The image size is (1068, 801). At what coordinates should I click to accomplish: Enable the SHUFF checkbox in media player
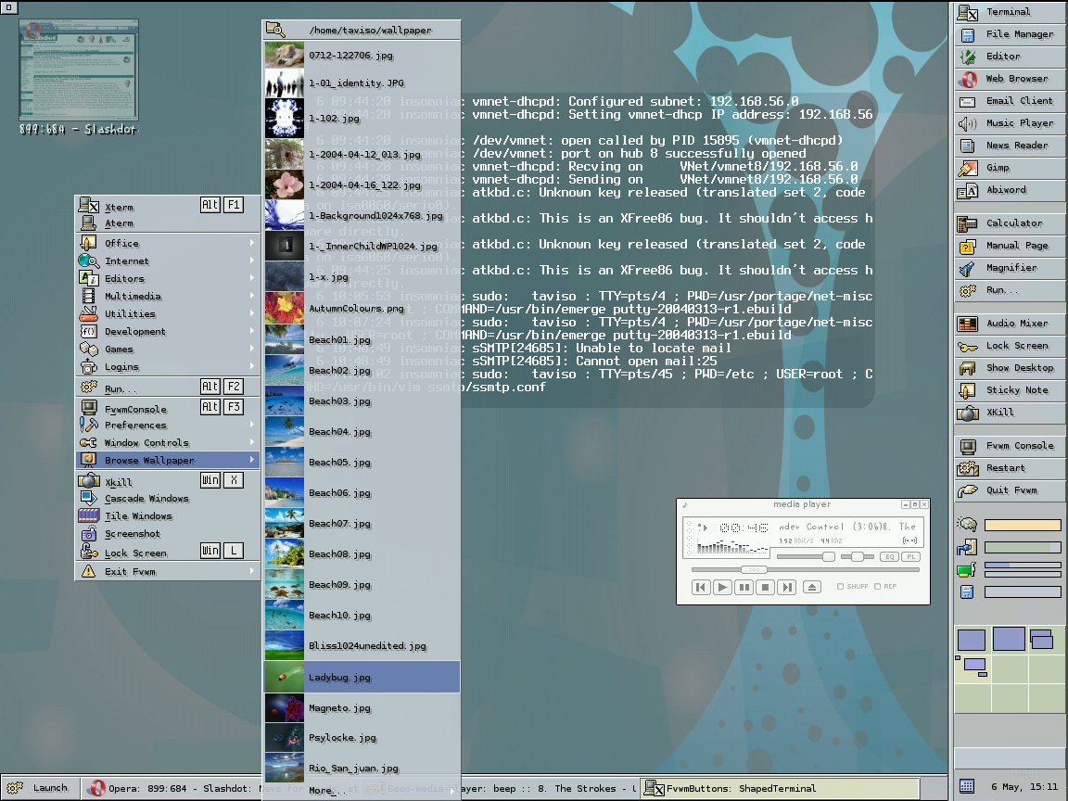coord(841,586)
